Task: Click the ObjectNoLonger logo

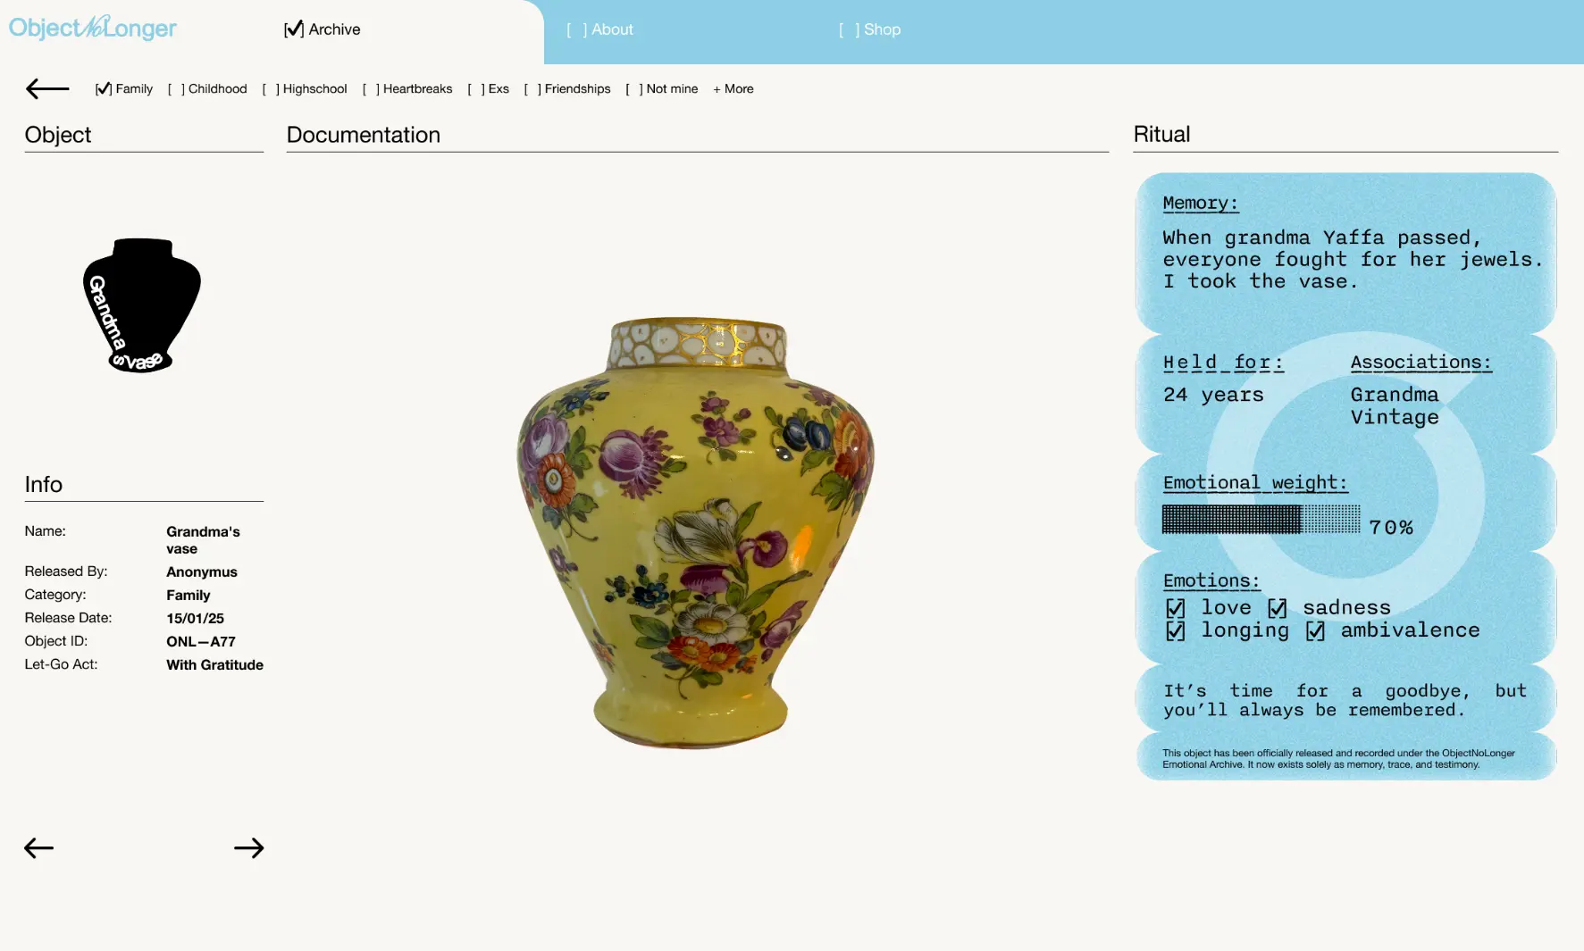Action: click(x=93, y=29)
